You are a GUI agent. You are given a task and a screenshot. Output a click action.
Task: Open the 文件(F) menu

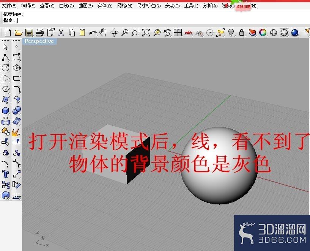coord(9,6)
